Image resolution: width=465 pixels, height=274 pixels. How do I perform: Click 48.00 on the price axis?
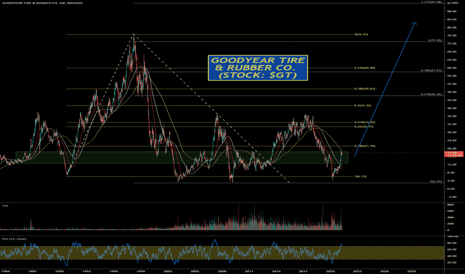click(452, 92)
